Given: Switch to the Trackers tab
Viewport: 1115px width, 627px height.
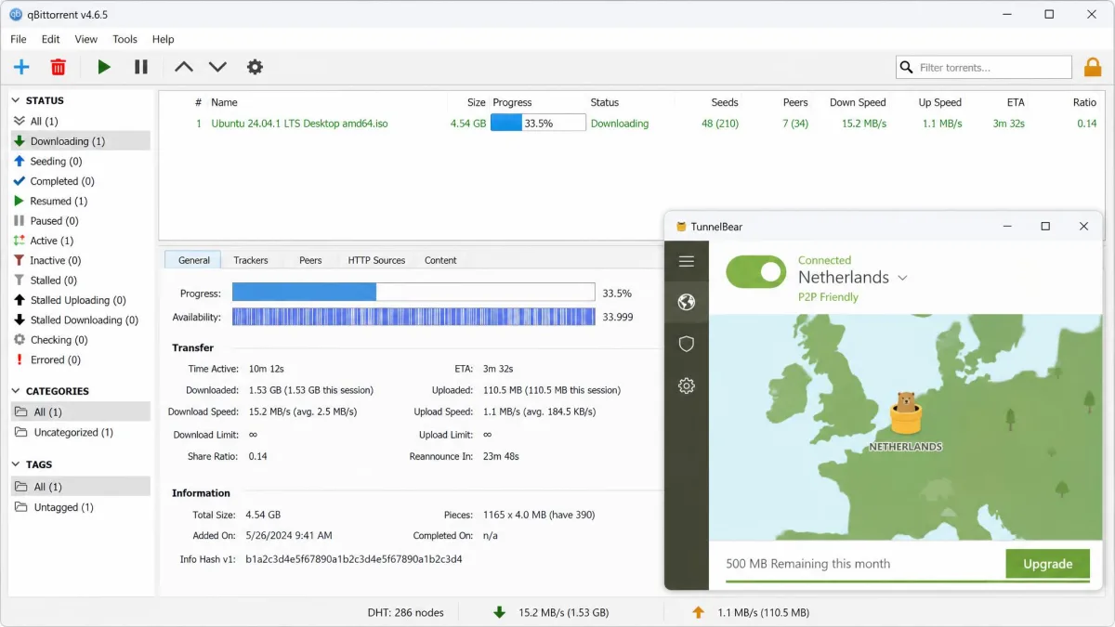Looking at the screenshot, I should coord(251,260).
